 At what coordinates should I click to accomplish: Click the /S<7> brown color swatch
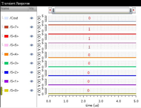tap(6, 27)
